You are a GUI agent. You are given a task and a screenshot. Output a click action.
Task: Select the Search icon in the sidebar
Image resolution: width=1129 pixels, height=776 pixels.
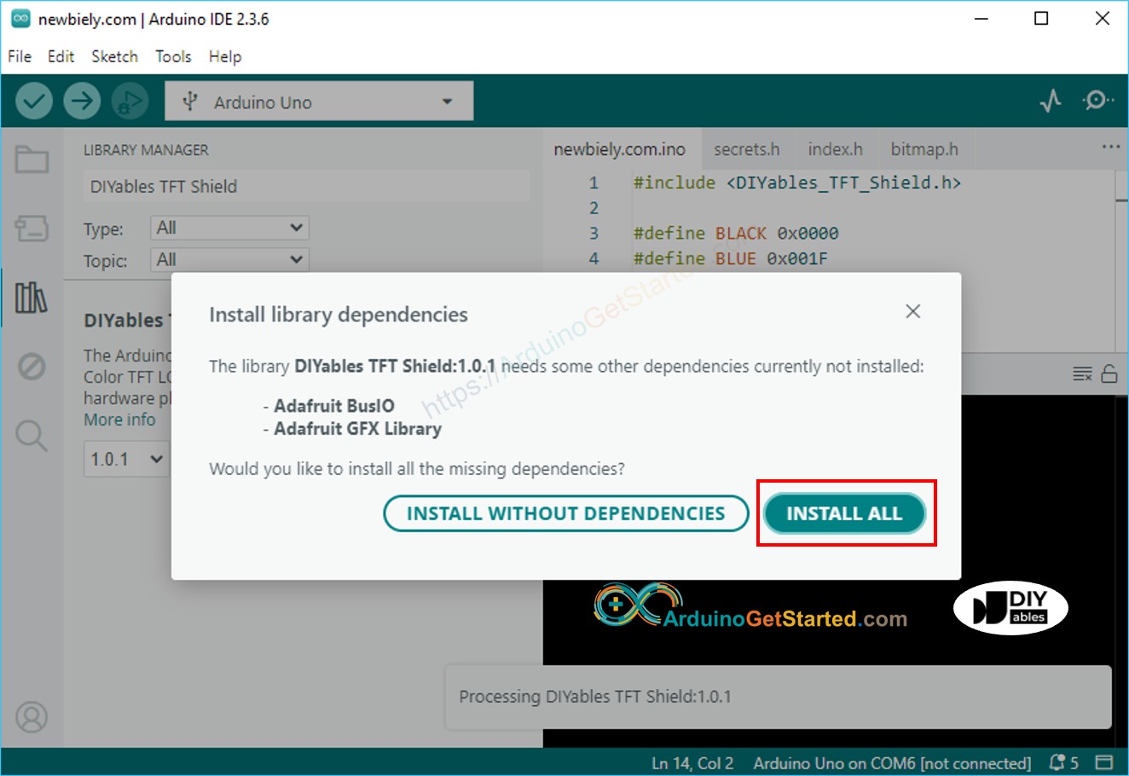[x=32, y=437]
